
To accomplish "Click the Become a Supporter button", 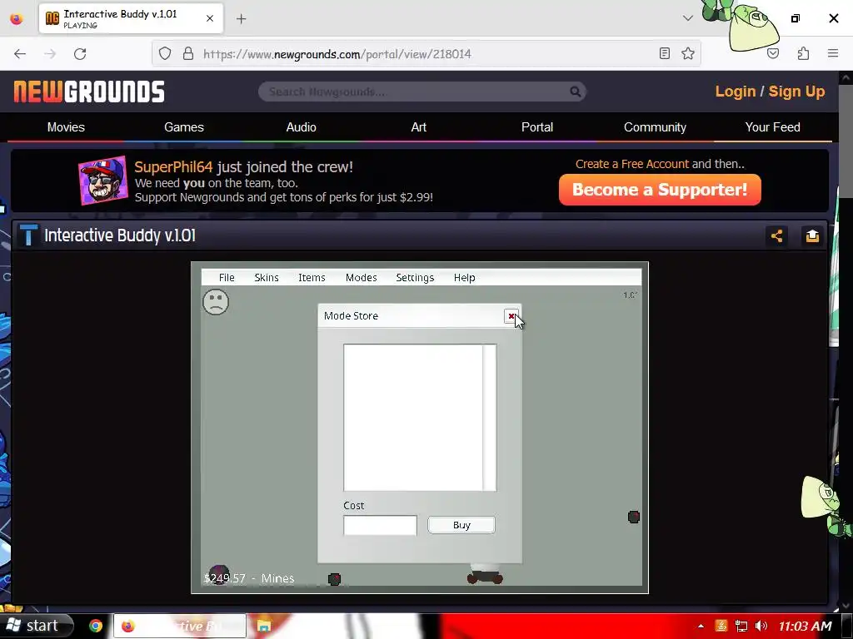I will pyautogui.click(x=660, y=190).
